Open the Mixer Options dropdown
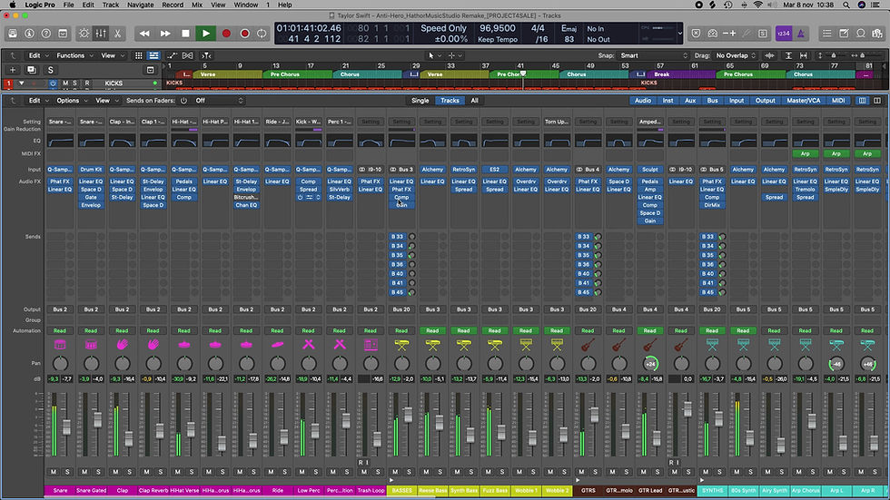This screenshot has width=890, height=500. tap(72, 101)
